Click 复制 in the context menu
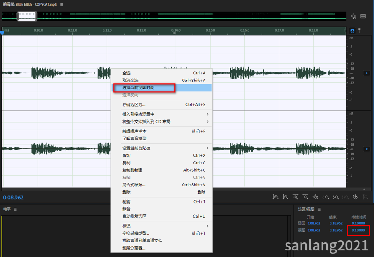Image resolution: width=374 pixels, height=257 pixels. point(161,163)
